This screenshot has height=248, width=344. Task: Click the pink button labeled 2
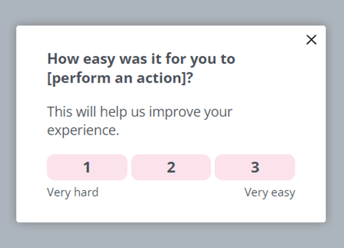[171, 167]
